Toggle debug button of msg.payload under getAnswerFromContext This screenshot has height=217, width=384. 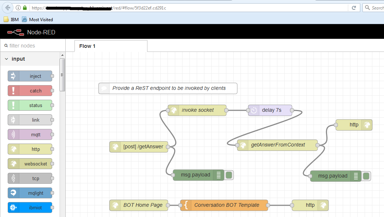[x=366, y=176]
